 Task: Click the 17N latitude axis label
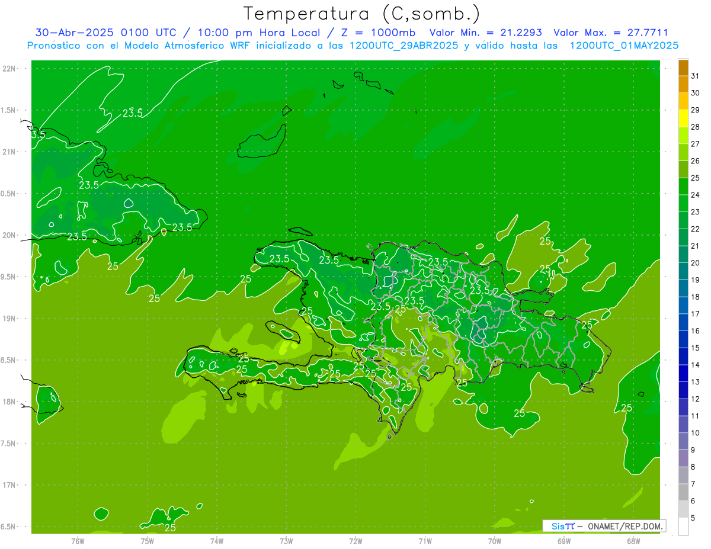(9, 486)
